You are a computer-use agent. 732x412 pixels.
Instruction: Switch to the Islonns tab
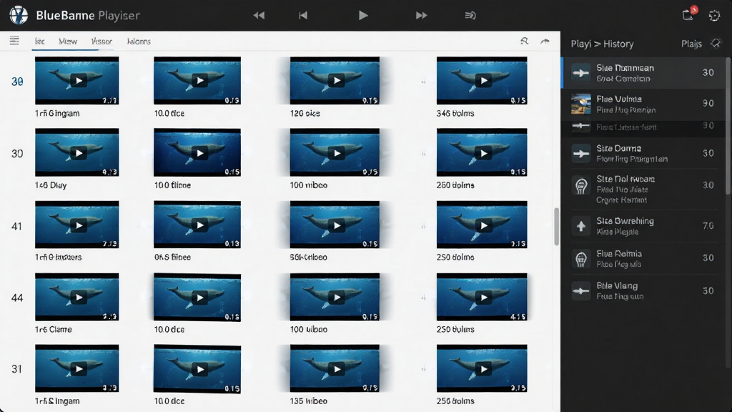139,41
